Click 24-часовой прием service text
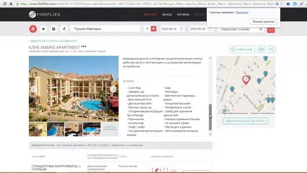This screenshot has height=173, width=307. pyautogui.click(x=177, y=123)
